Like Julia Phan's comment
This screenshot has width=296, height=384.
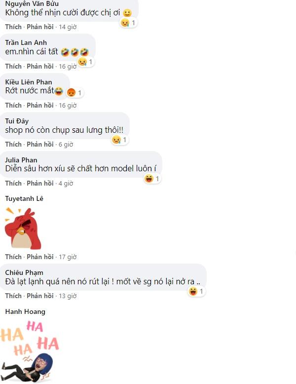(13, 183)
